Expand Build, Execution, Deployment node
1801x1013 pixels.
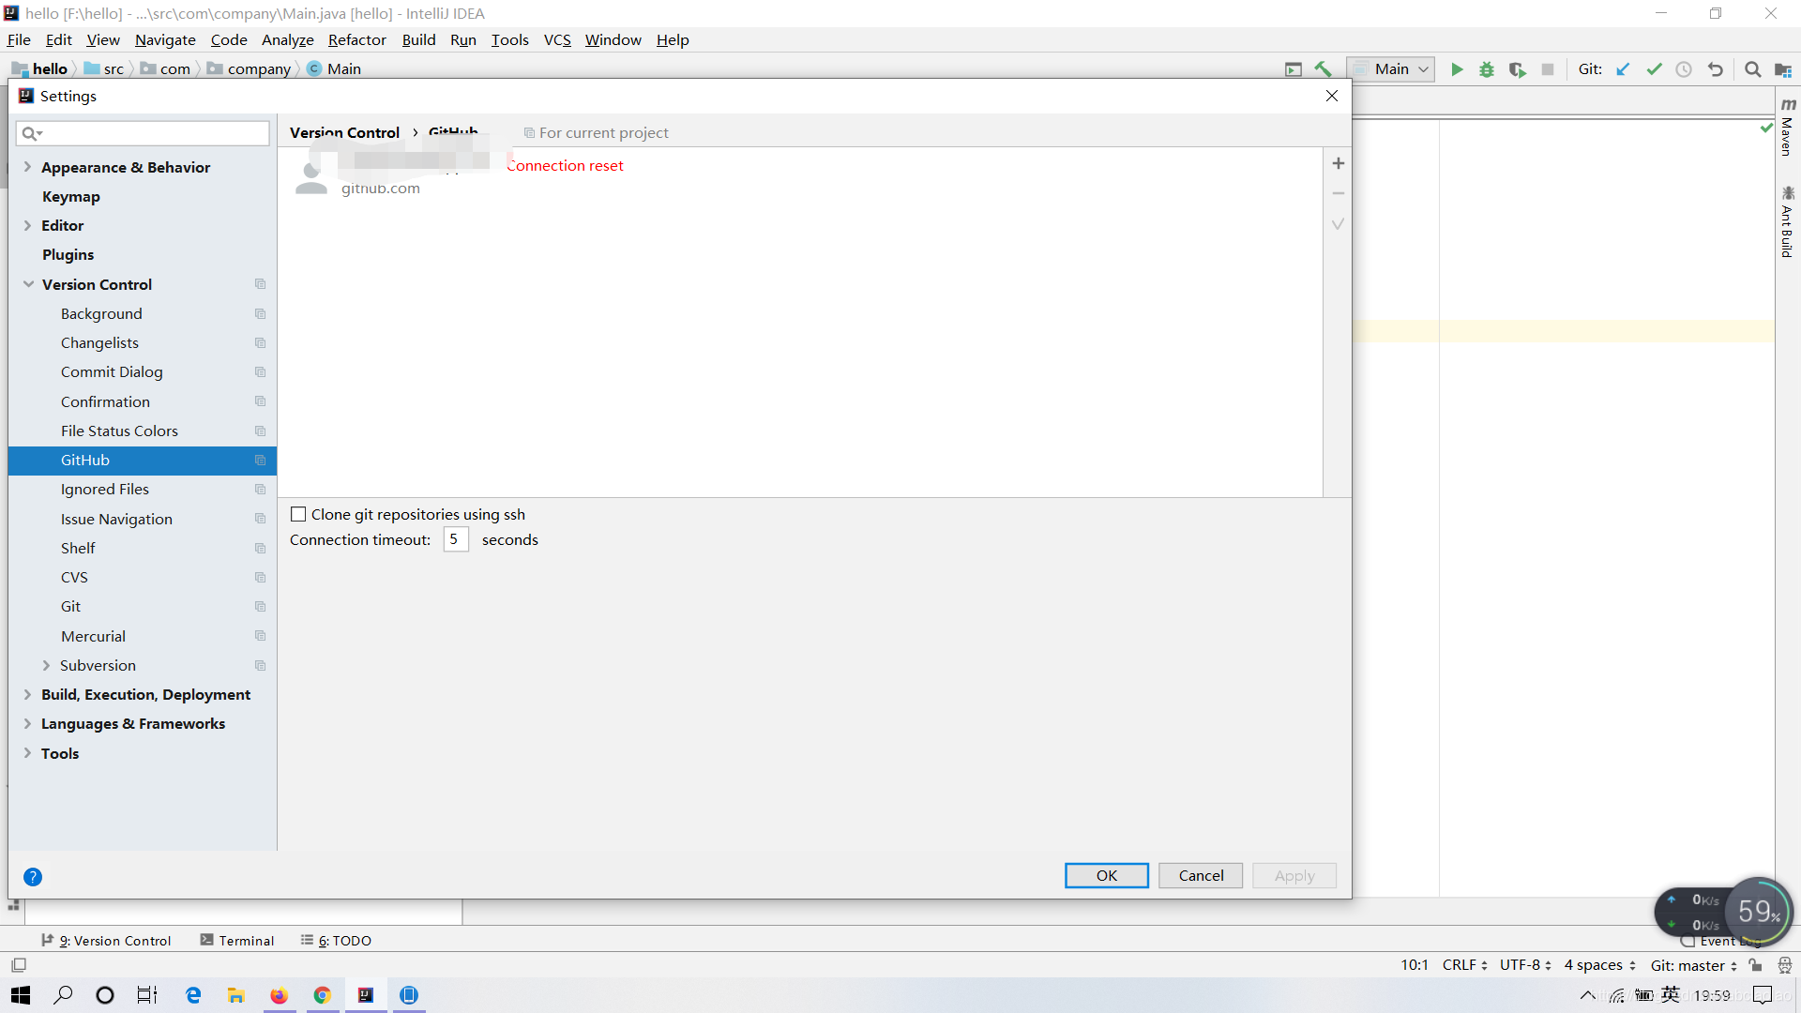coord(27,694)
